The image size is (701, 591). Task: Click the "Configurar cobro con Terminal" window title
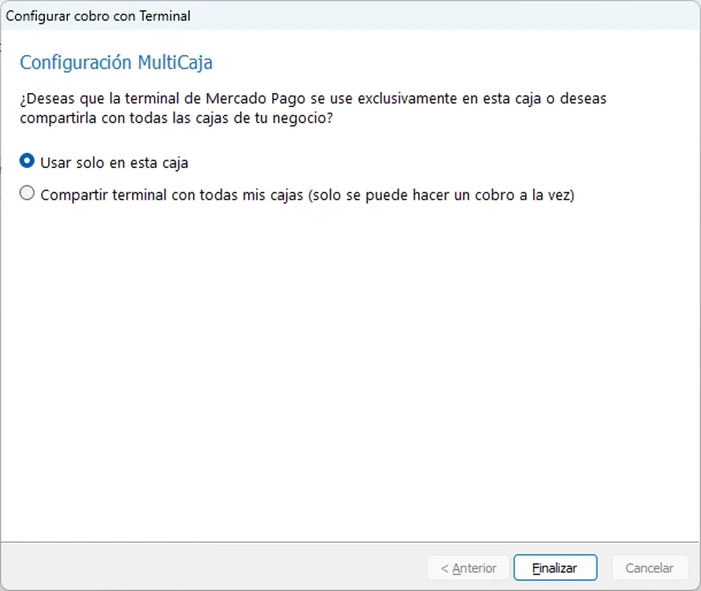97,16
